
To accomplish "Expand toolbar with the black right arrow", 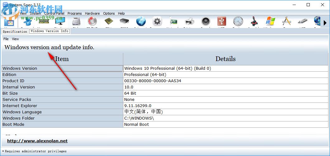I will click(x=325, y=23).
